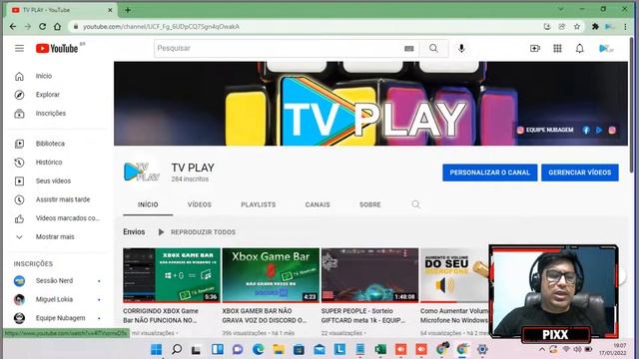Click the browser back arrow
This screenshot has width=639, height=359.
13,27
